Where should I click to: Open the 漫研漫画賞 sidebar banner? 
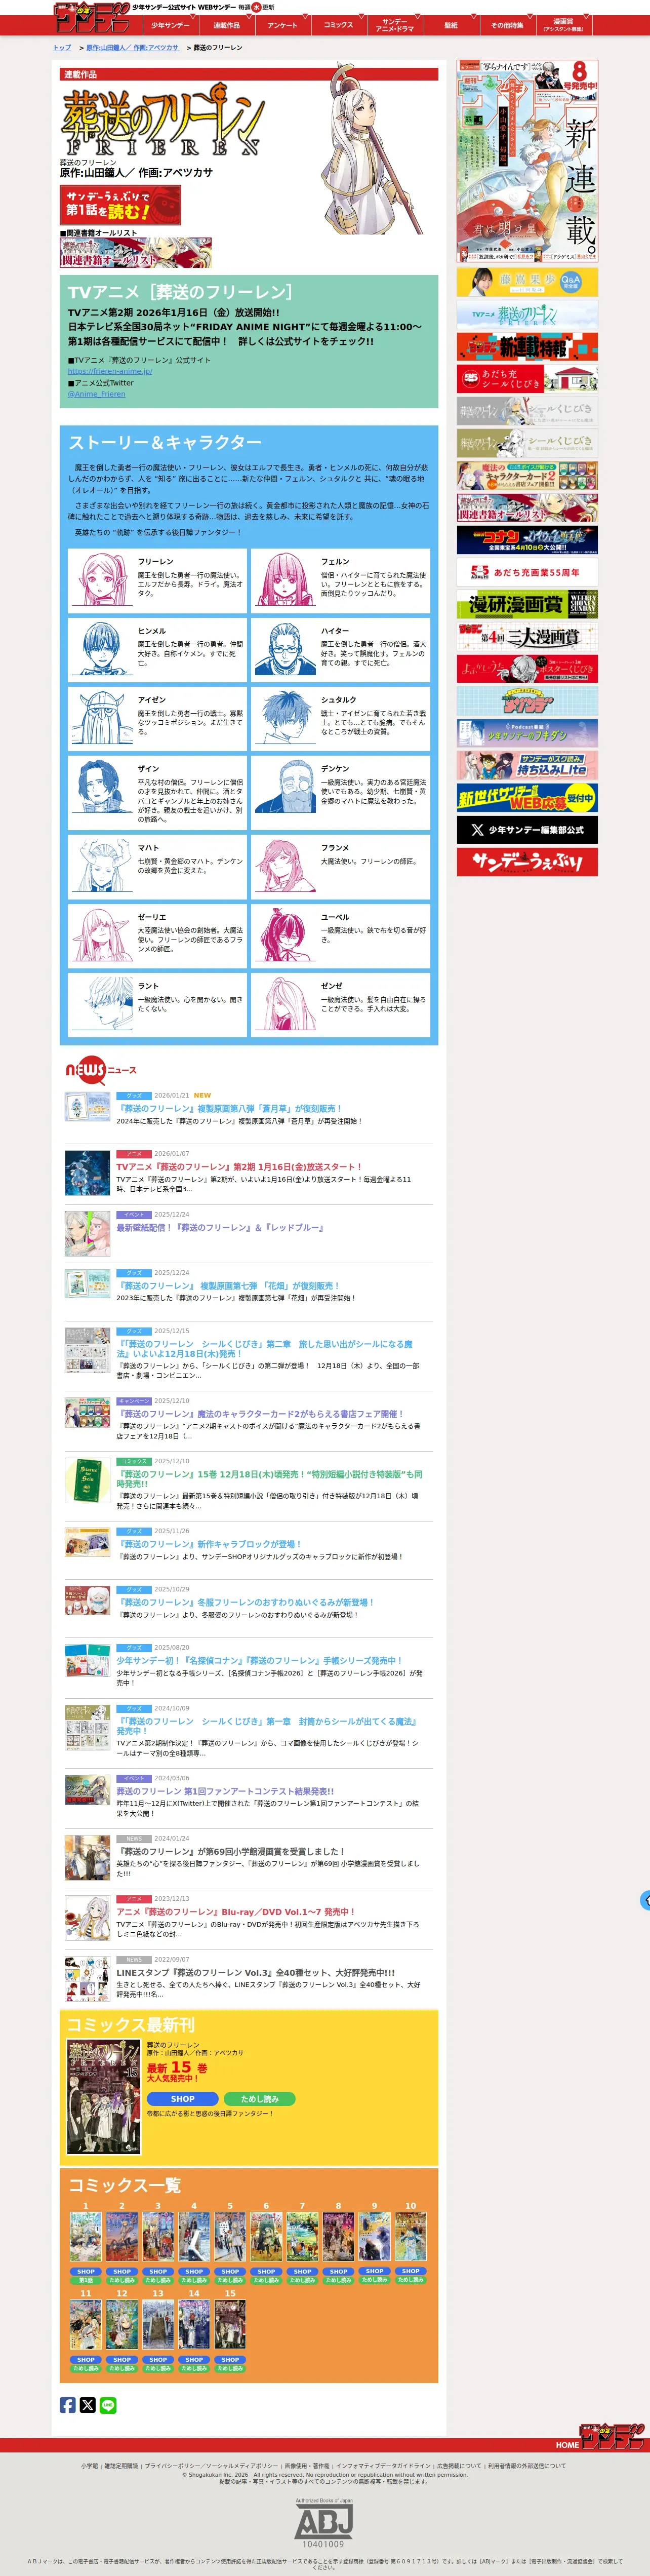[x=527, y=604]
